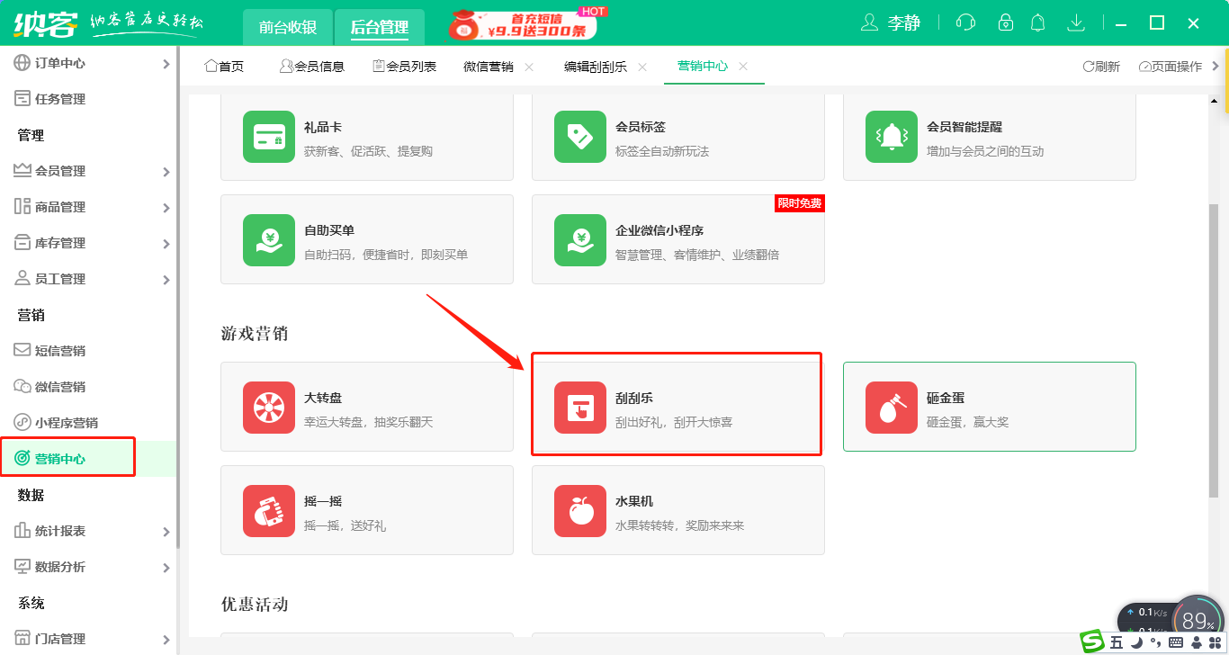Expand the 库存管理 chevron
The width and height of the screenshot is (1229, 655).
click(166, 244)
